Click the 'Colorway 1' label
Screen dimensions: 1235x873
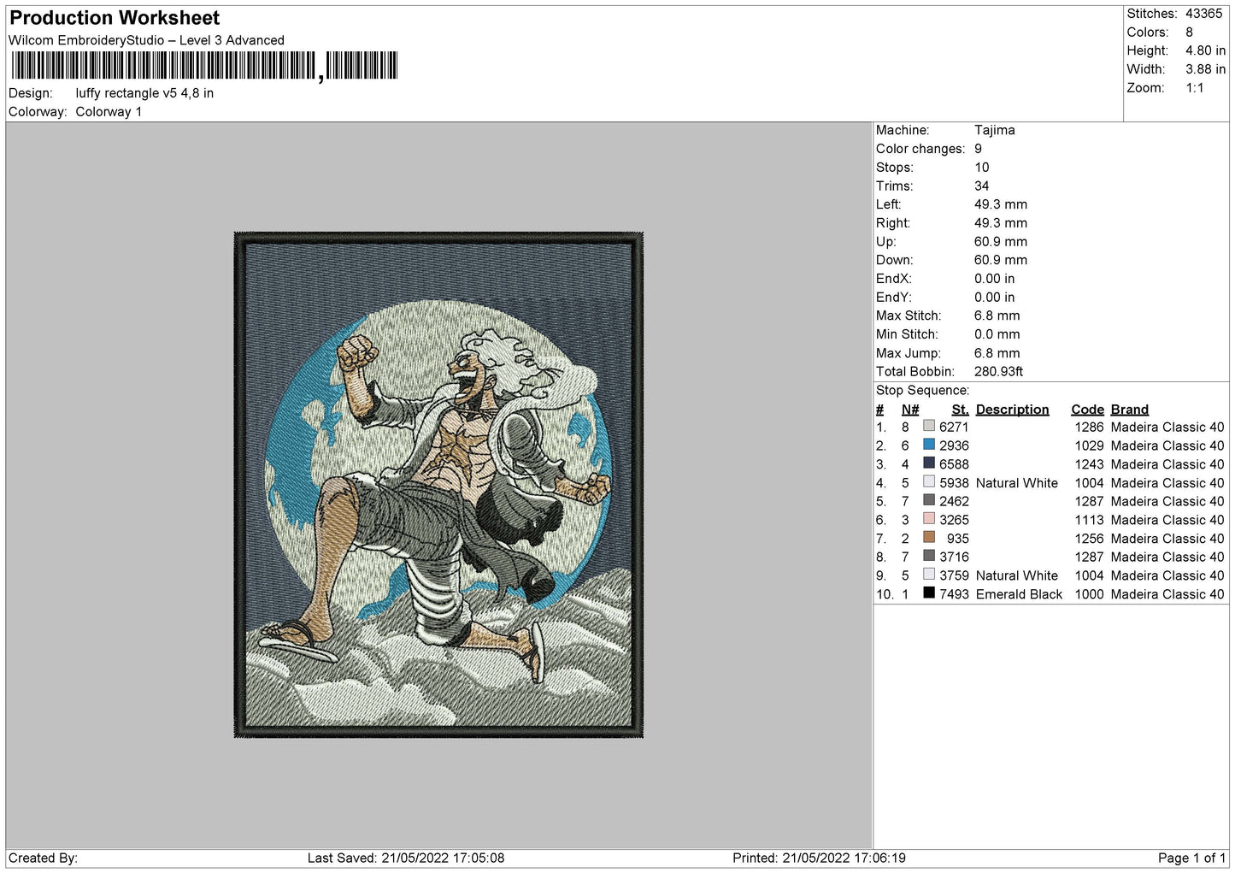click(x=109, y=111)
